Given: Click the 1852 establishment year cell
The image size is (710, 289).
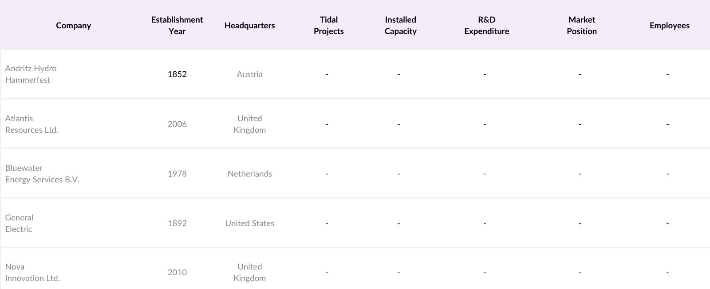Looking at the screenshot, I should tap(177, 74).
